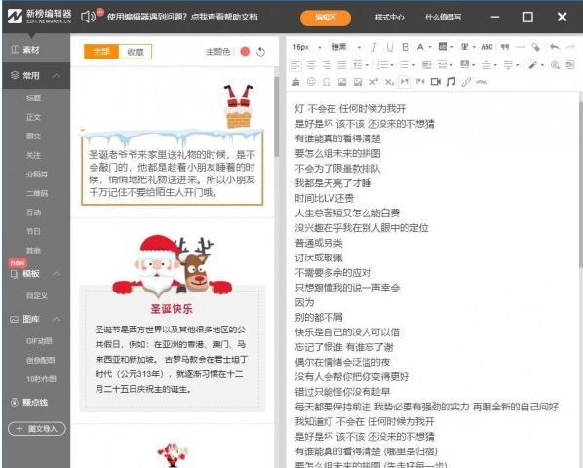Open 样式中心 in the top bar

[389, 17]
